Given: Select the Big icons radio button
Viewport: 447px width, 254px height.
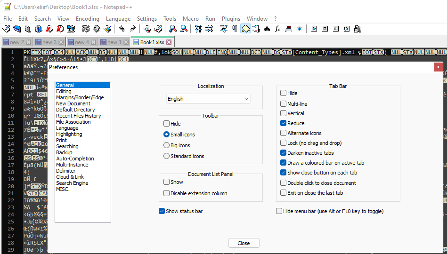Looking at the screenshot, I should (x=166, y=145).
